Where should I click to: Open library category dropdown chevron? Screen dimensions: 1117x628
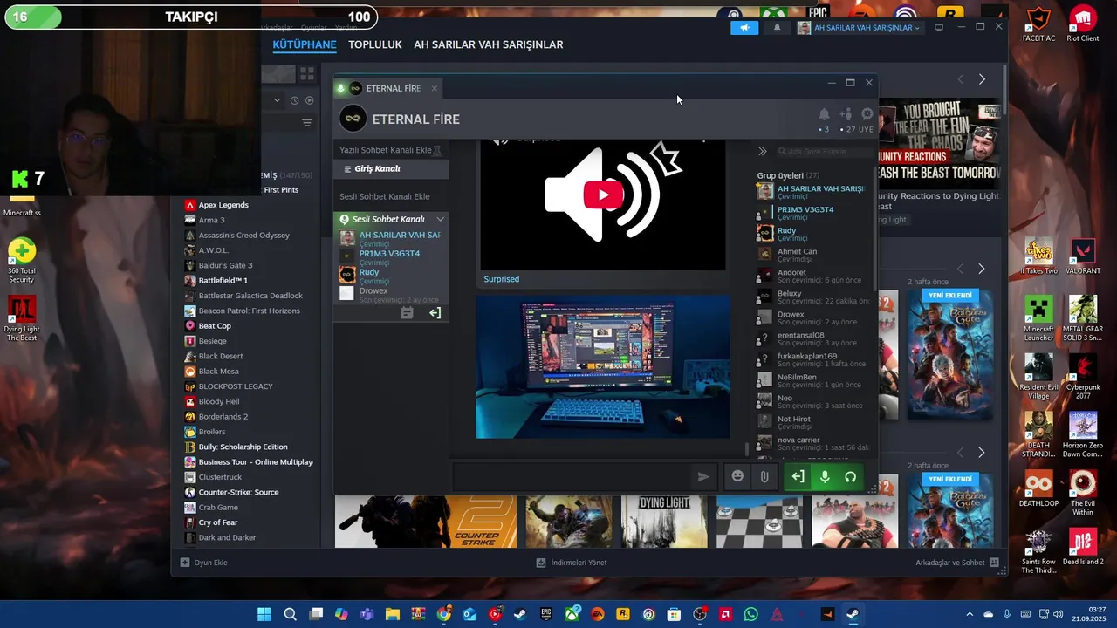[277, 100]
